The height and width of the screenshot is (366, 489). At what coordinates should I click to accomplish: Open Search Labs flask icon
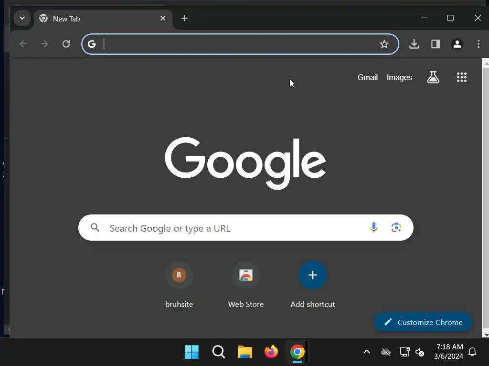coord(433,77)
